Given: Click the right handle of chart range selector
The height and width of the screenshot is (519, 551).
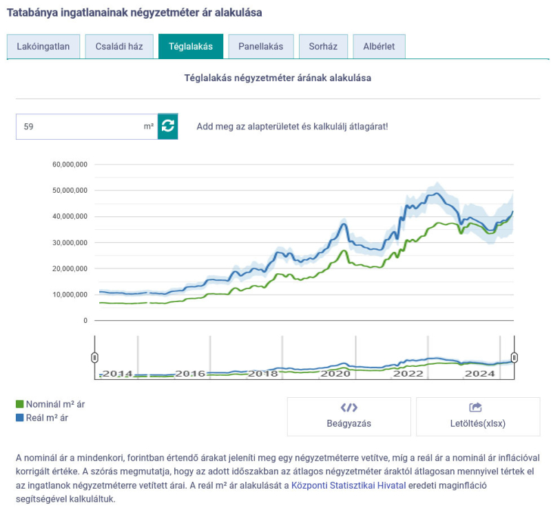Looking at the screenshot, I should [x=514, y=357].
